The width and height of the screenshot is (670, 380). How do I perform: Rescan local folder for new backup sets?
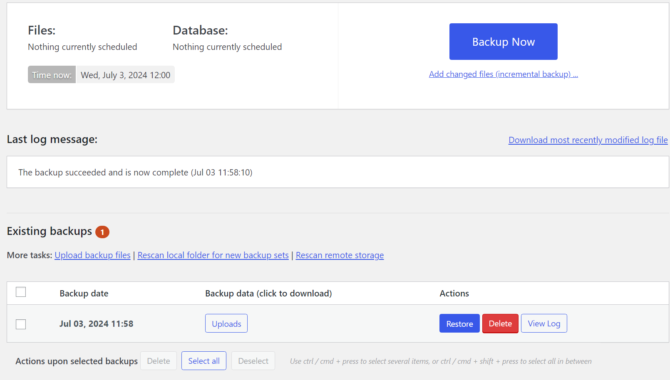click(213, 255)
